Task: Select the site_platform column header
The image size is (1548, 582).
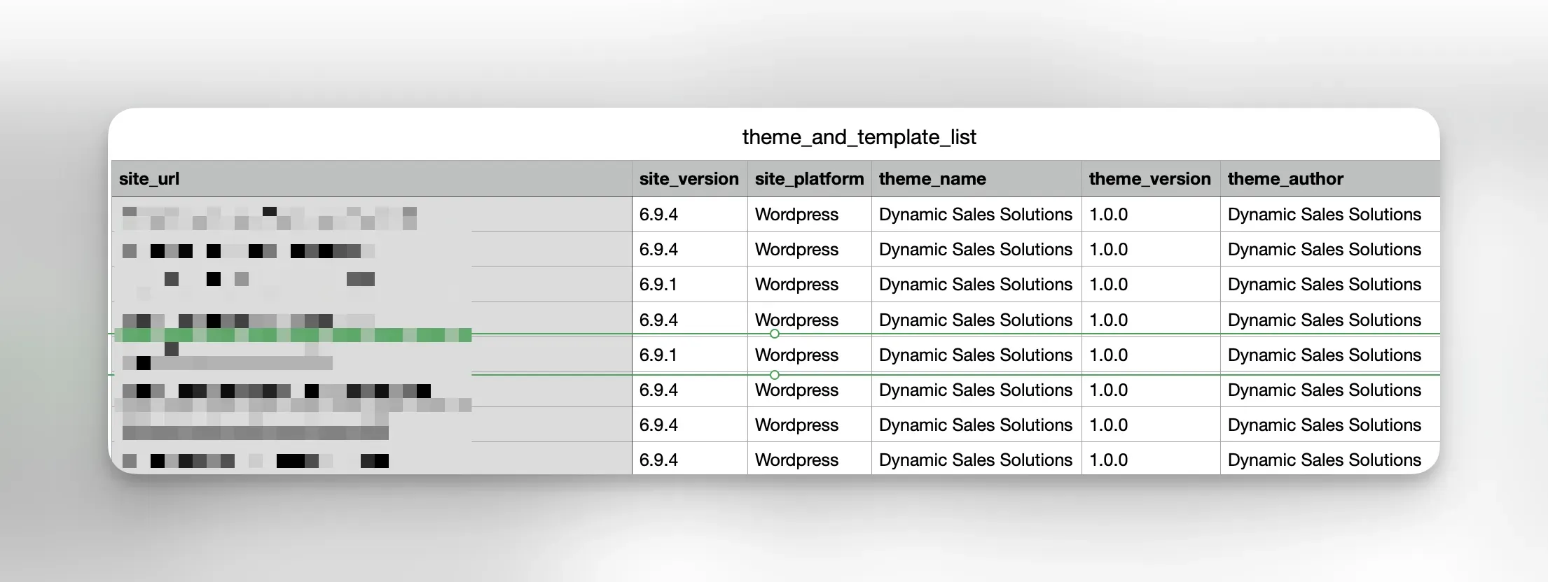Action: coord(809,178)
